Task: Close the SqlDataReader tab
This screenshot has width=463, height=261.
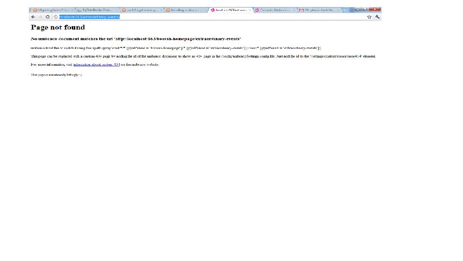Action: tap(116, 10)
